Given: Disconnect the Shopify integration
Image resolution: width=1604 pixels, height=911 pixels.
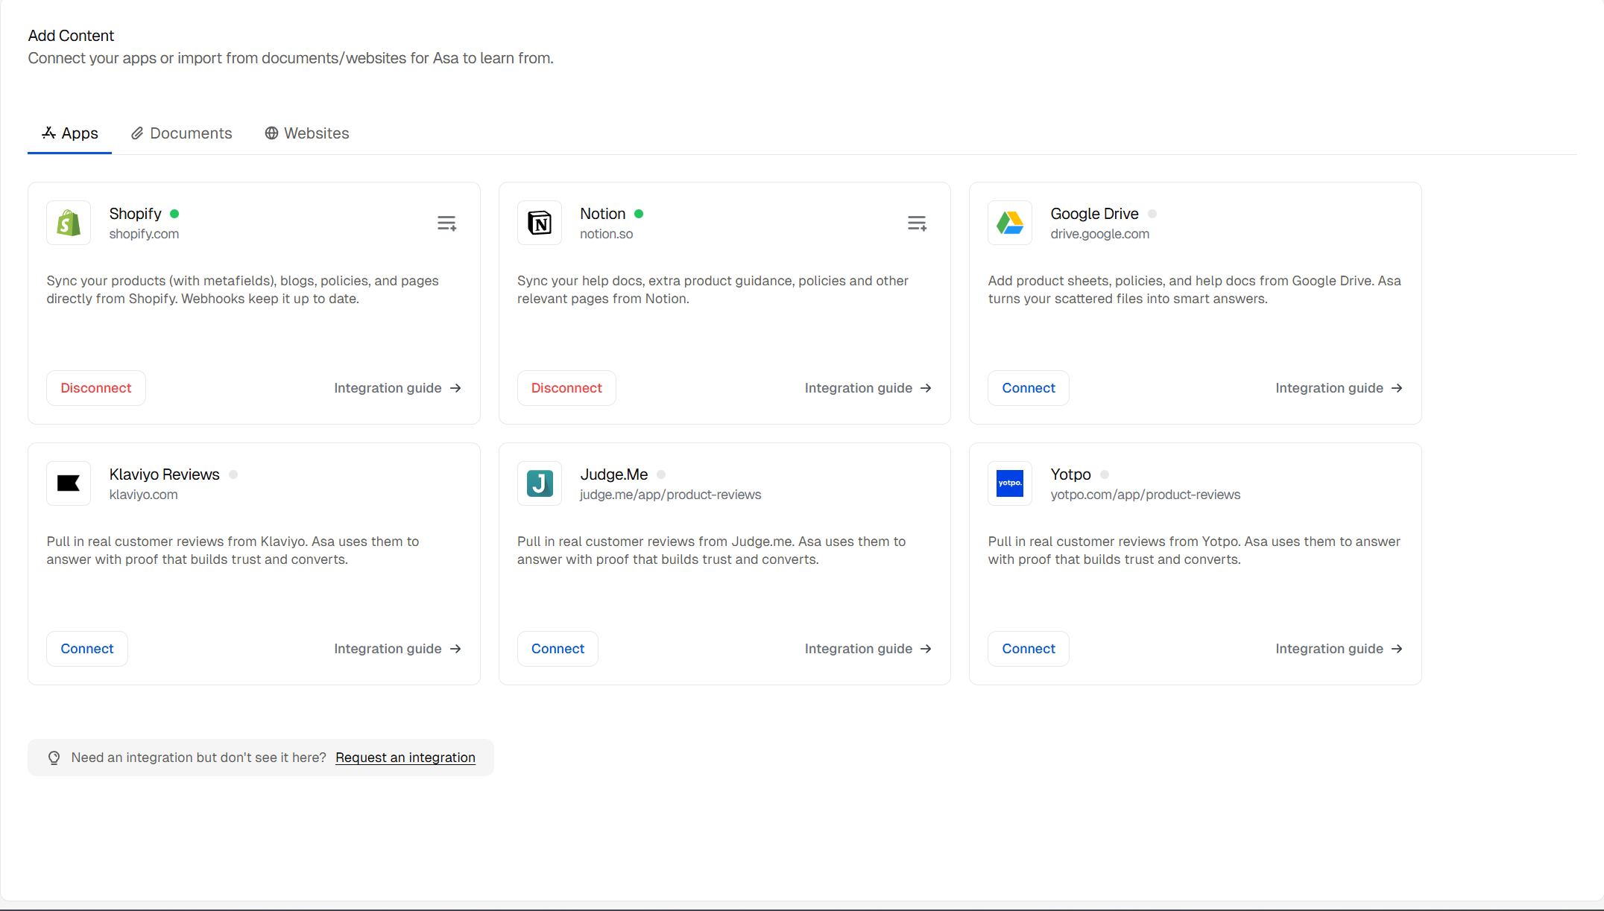Looking at the screenshot, I should pos(96,388).
